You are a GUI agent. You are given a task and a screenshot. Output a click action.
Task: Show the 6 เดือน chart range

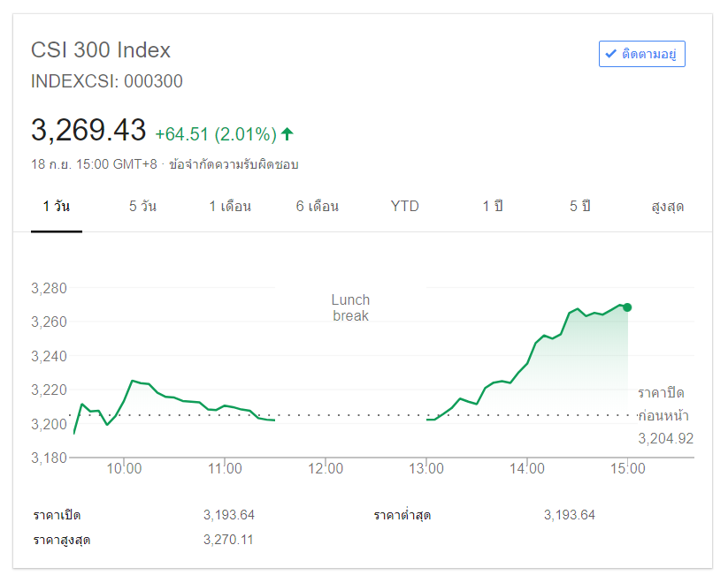(318, 207)
